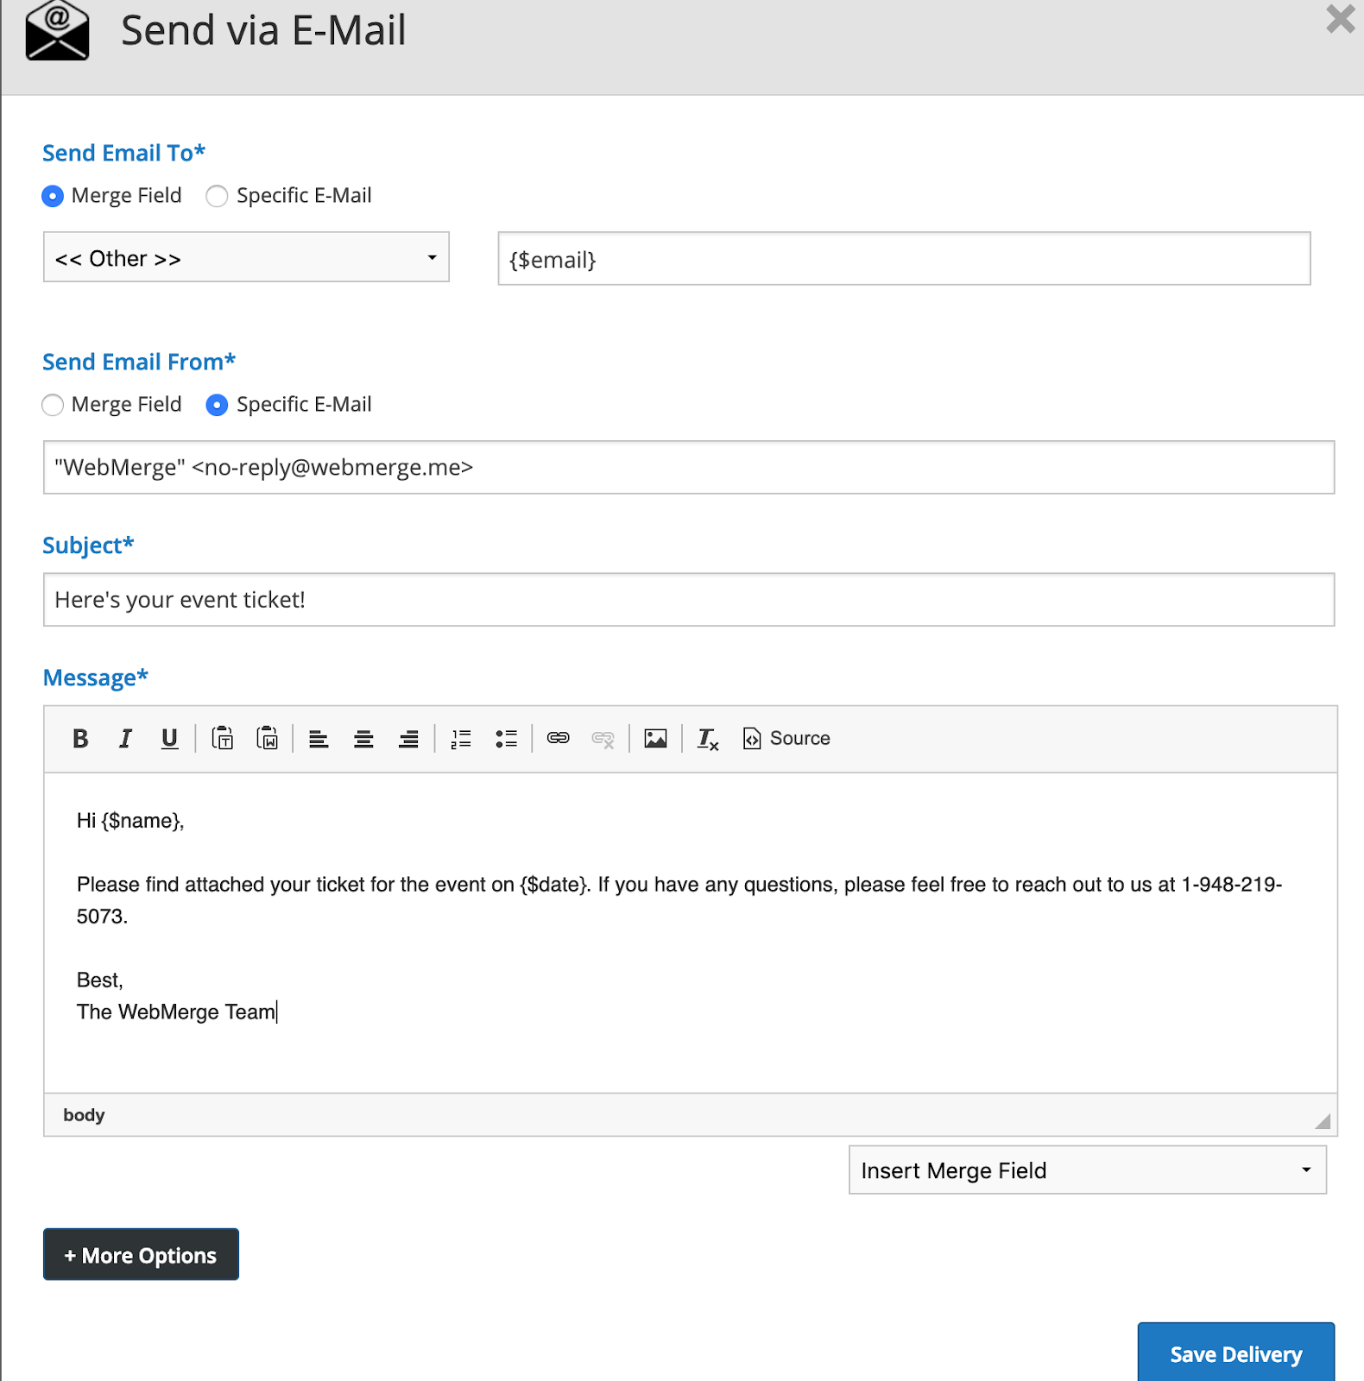Click the body element path label
Image resolution: width=1364 pixels, height=1381 pixels.
[84, 1115]
